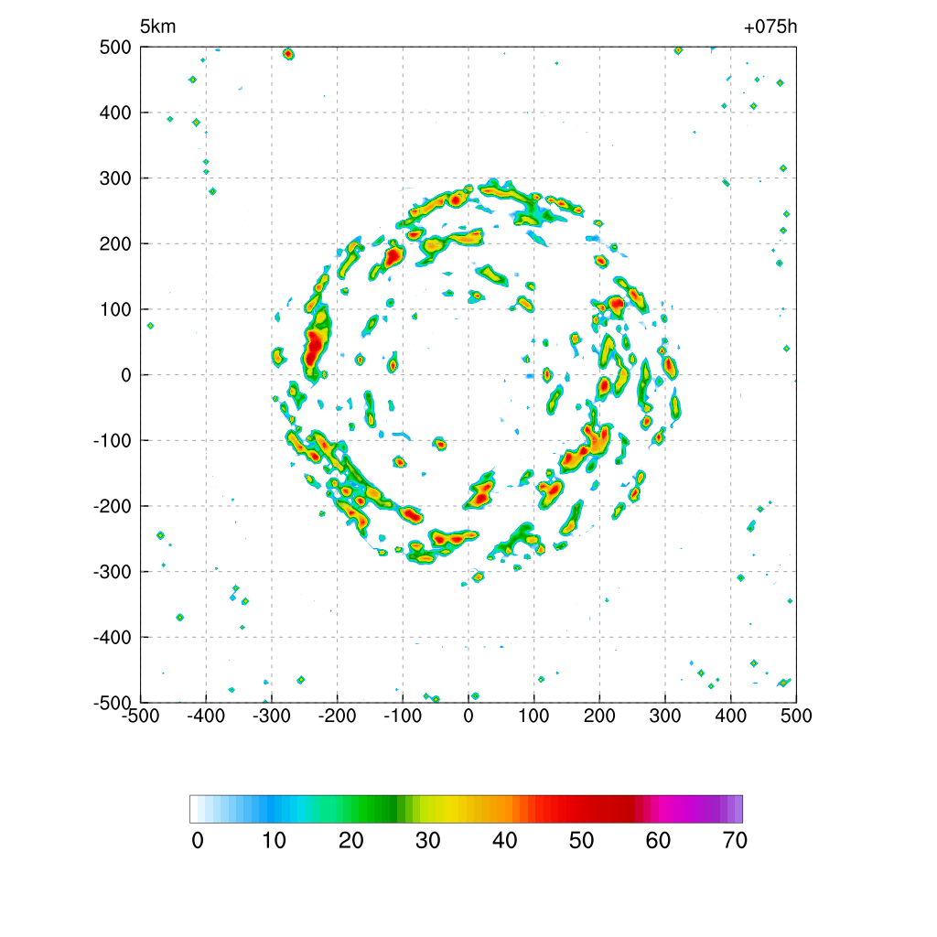Screen dimensions: 937x937
Task: Pick colorbar label 40
Action: 505,841
